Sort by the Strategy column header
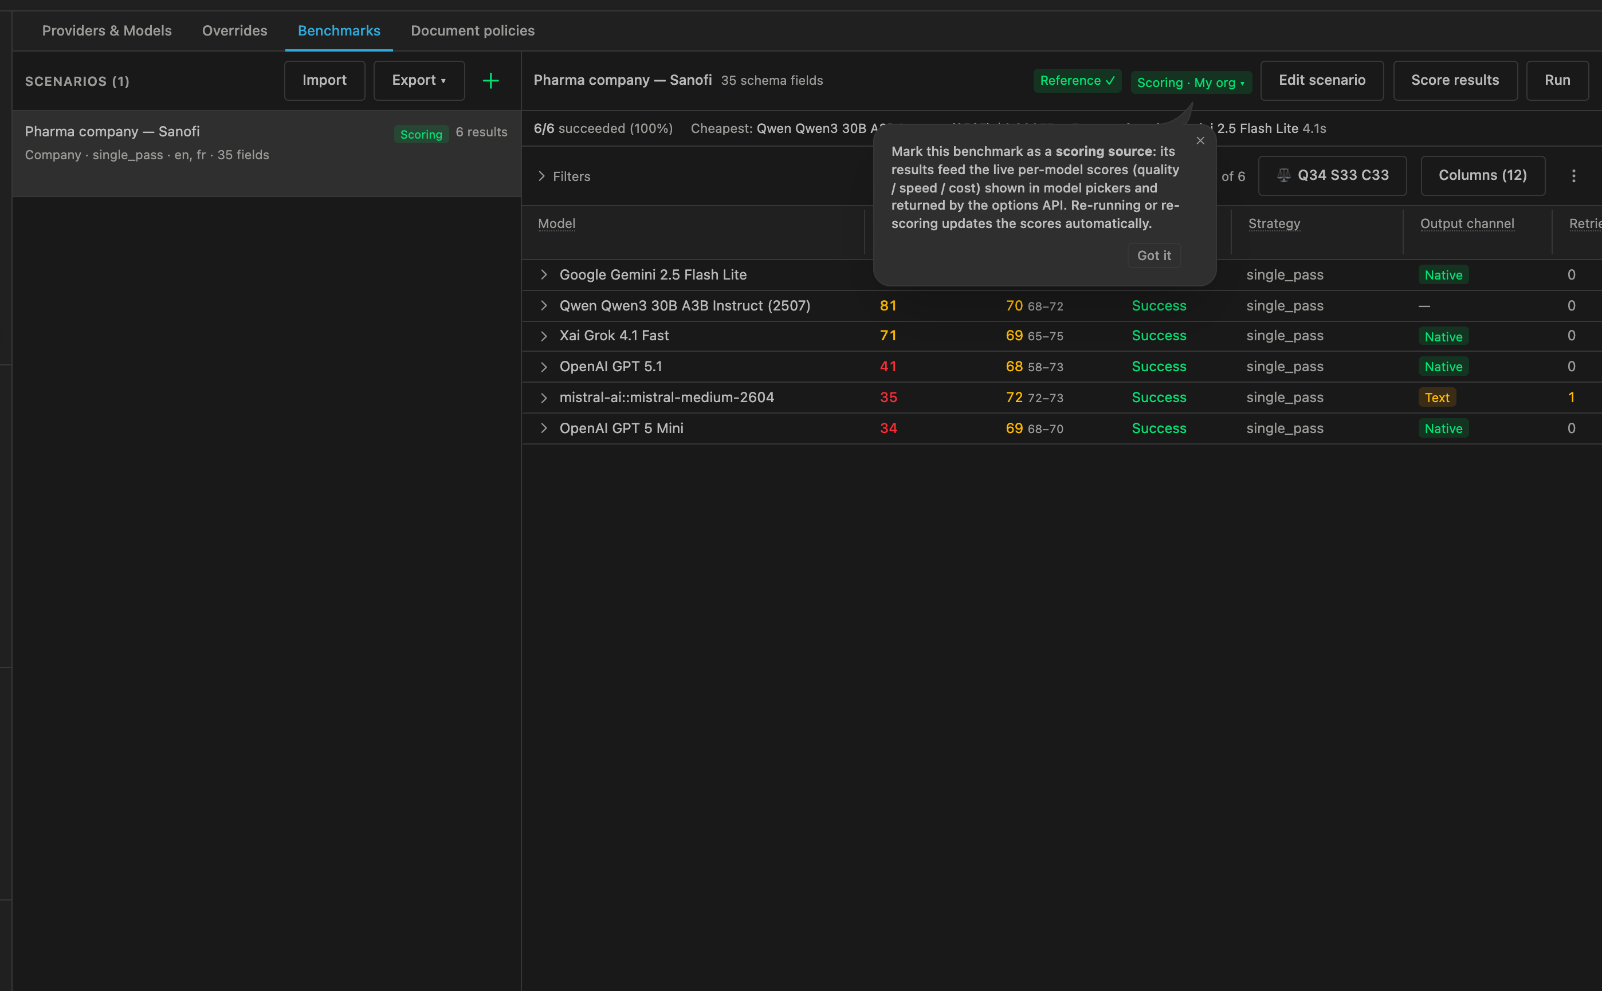 [1274, 223]
